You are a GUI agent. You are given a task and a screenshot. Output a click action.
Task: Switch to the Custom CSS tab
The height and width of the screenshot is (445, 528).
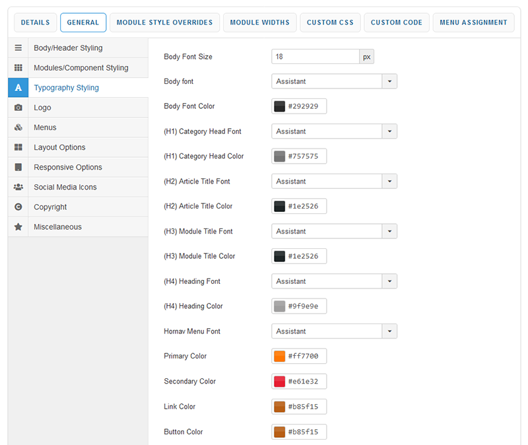point(330,22)
